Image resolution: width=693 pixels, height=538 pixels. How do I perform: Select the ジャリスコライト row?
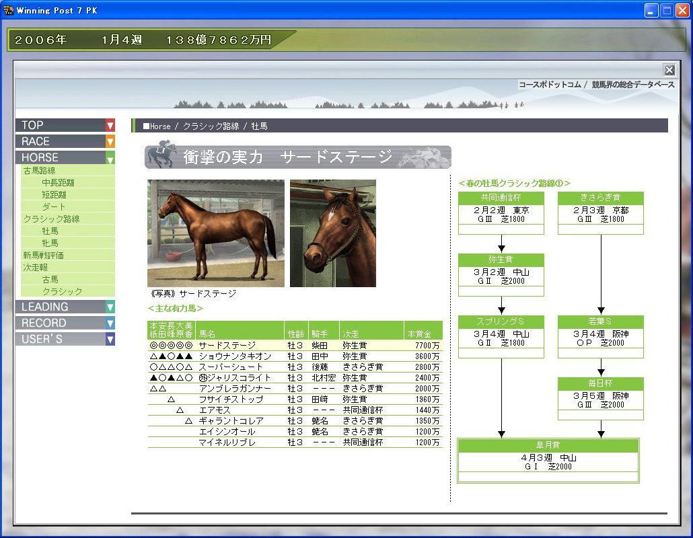[295, 378]
